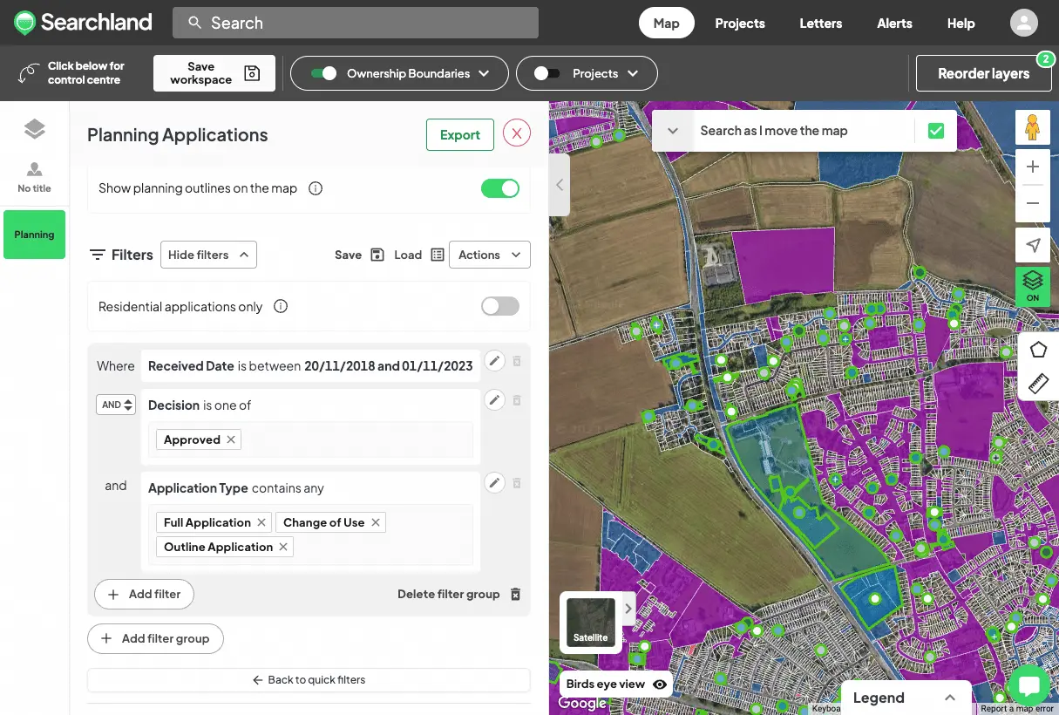
Task: Uncheck Search as I move the map
Action: (936, 130)
